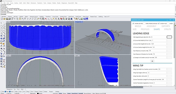Click the padlock Lock objects icon
The image size is (176, 94).
[x=59, y=19]
